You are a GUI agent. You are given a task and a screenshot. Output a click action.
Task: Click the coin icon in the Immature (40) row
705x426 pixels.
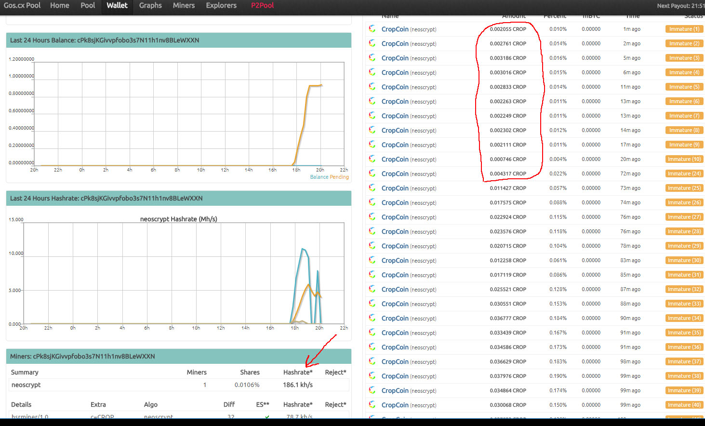372,405
